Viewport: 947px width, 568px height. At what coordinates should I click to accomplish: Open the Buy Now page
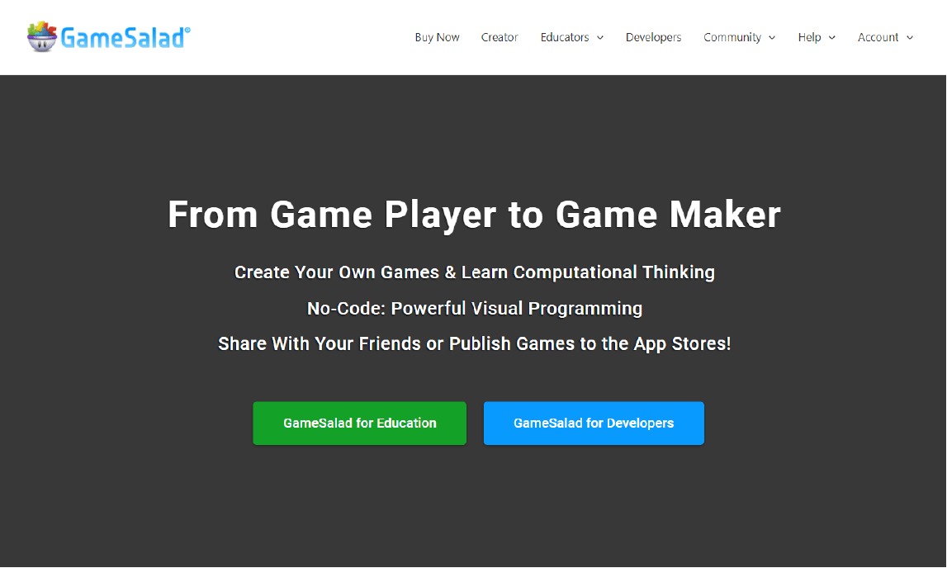click(x=437, y=37)
